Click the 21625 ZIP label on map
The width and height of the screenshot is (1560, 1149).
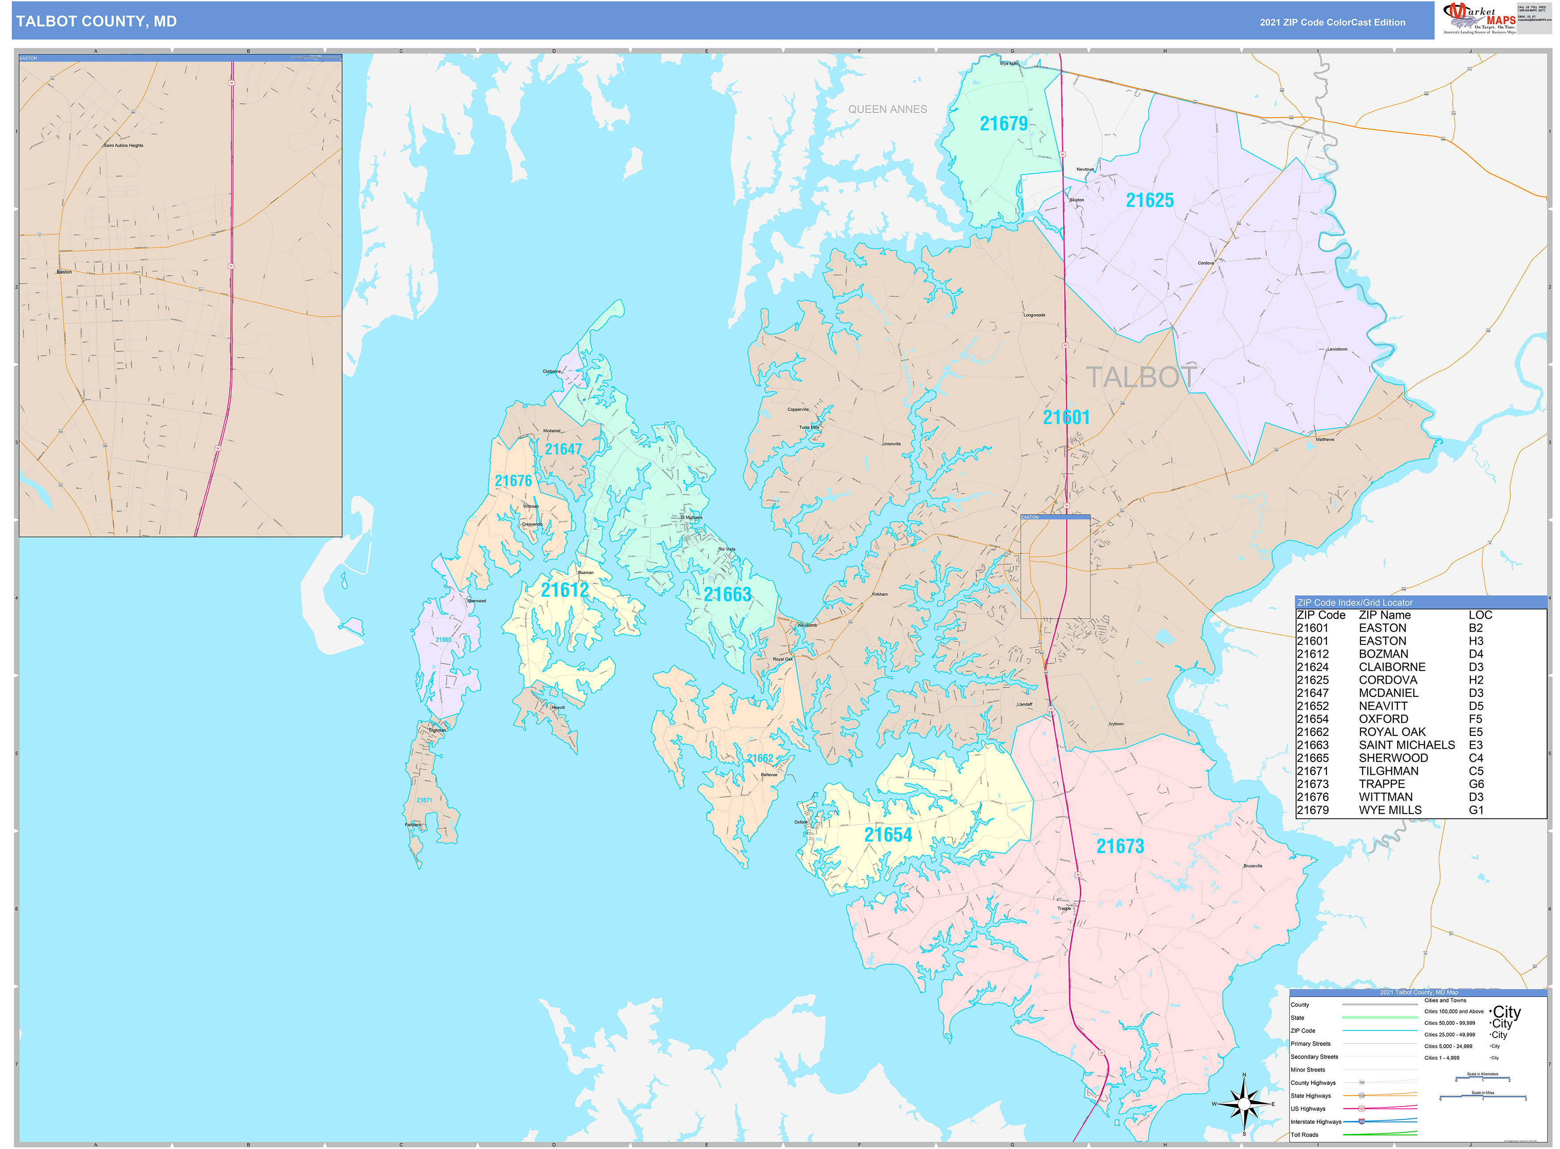pos(1149,200)
